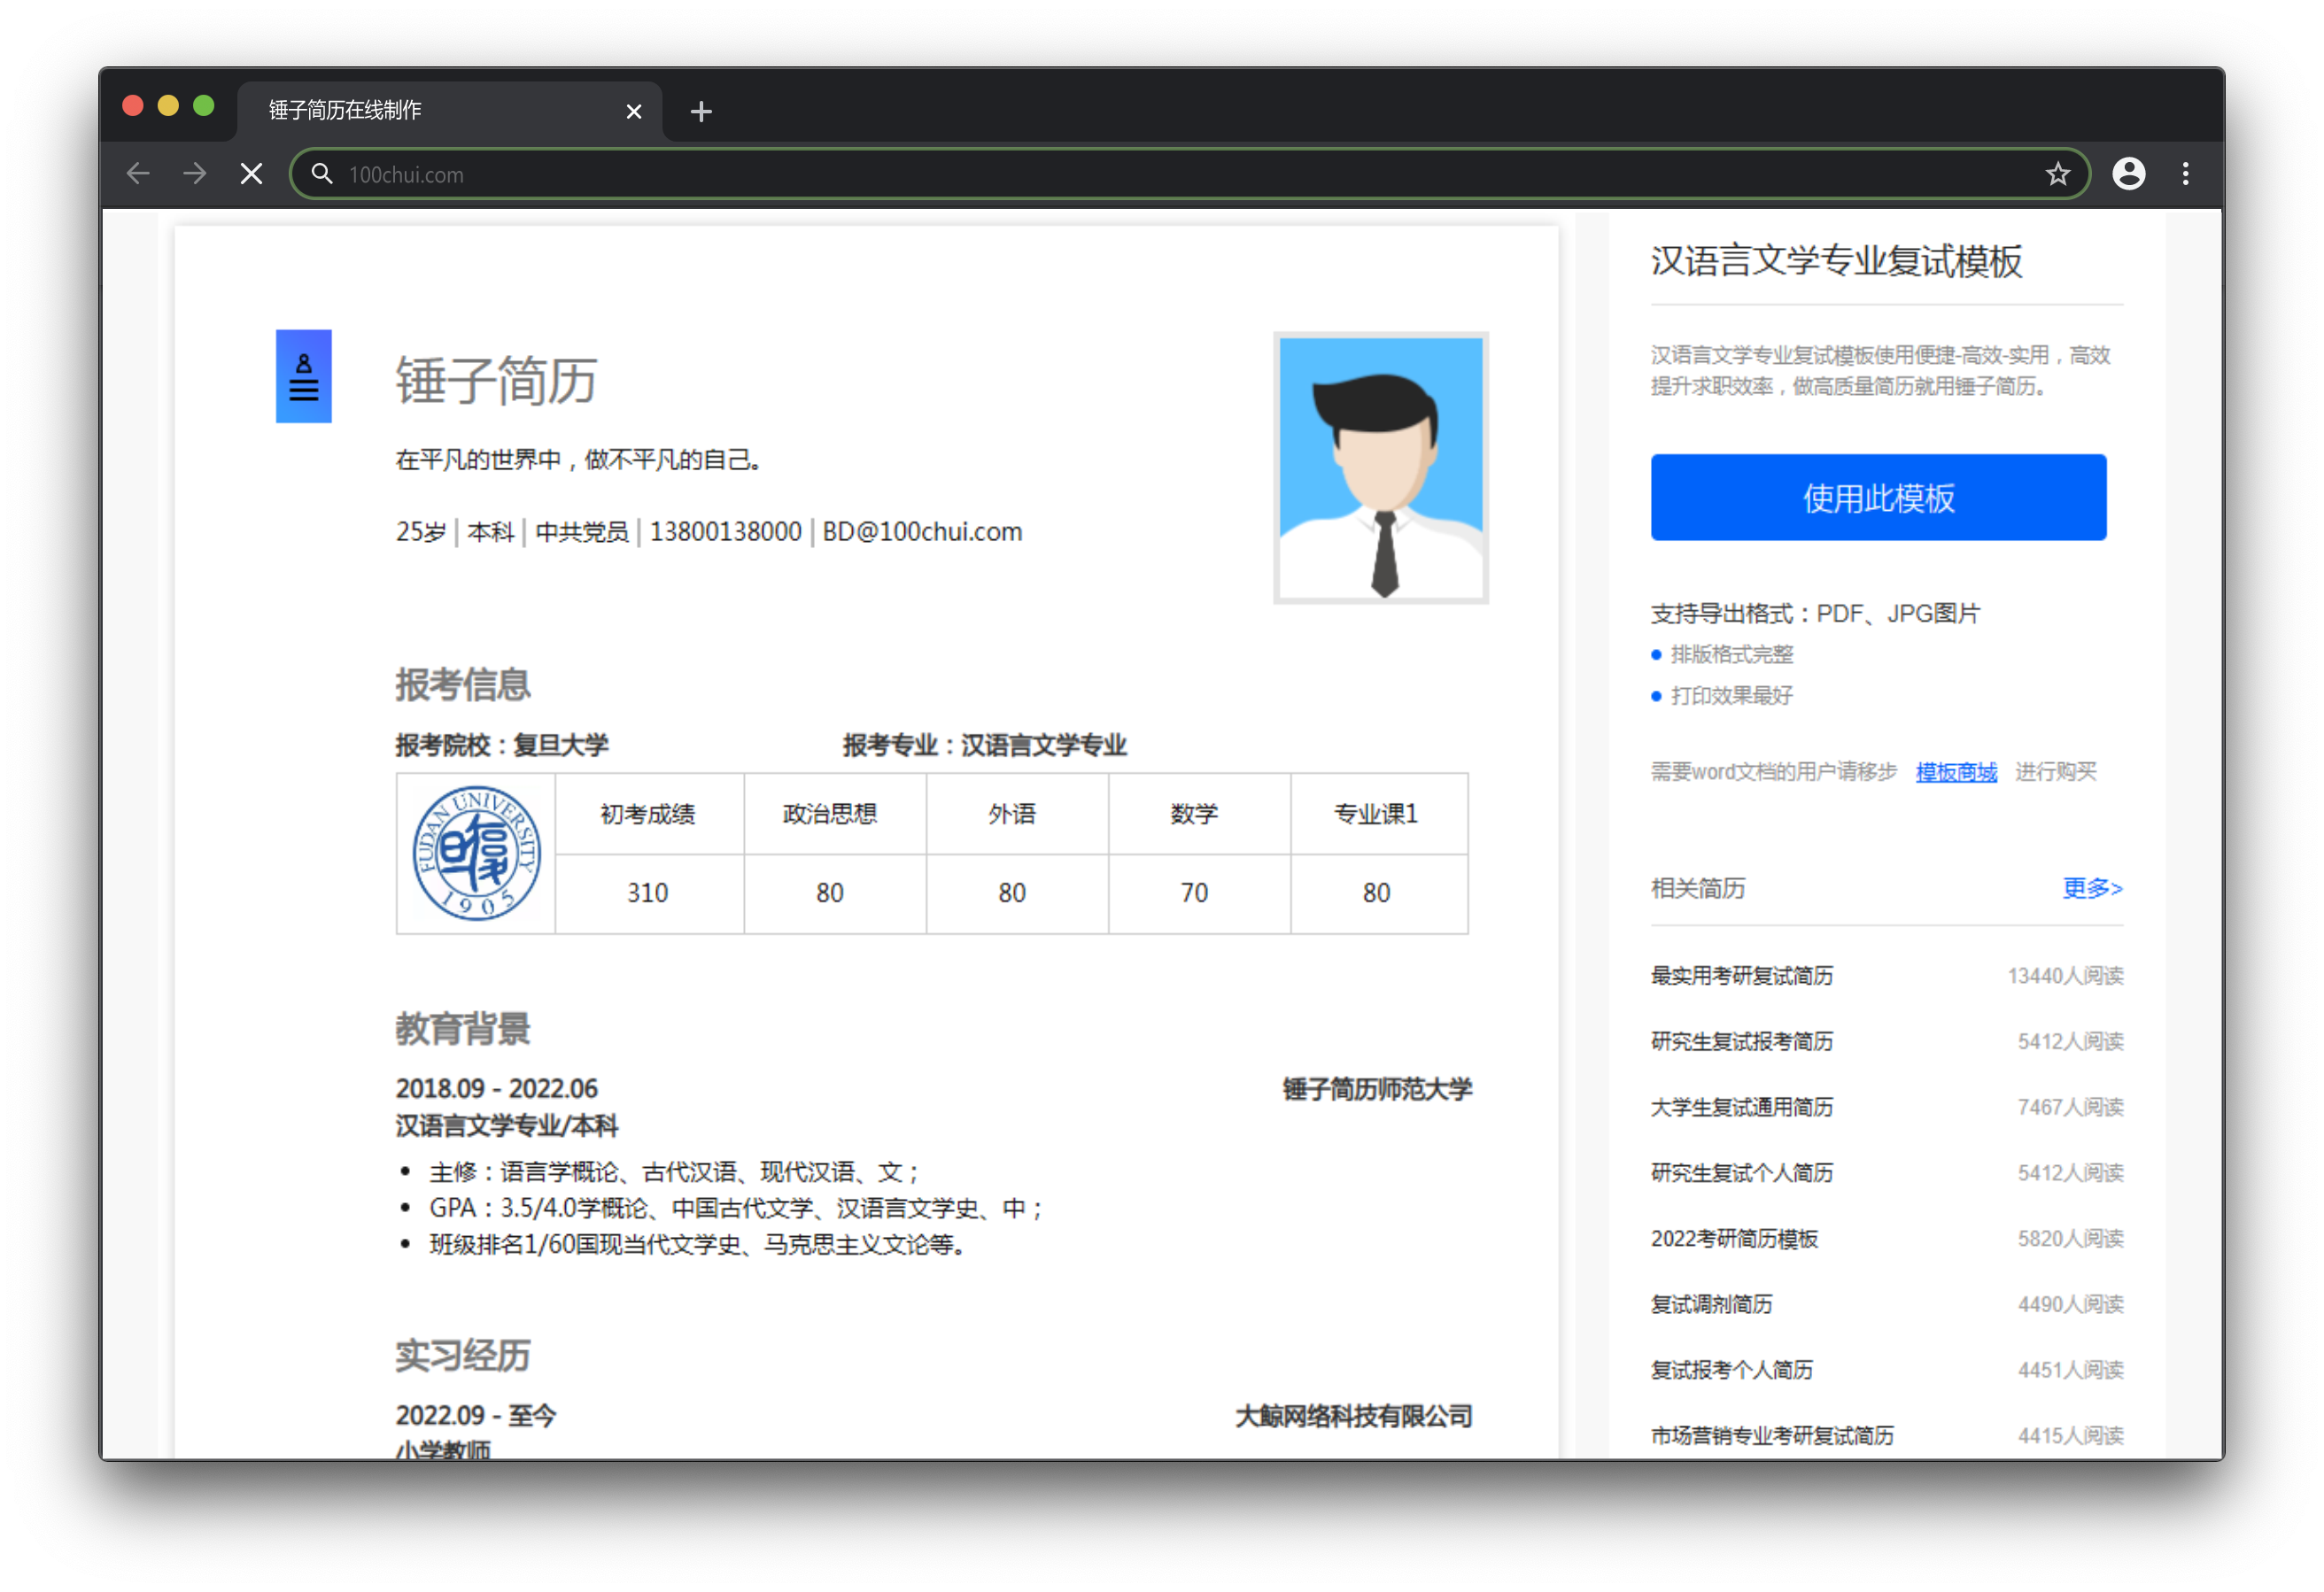Click the 大鲸网络科技有限公司 company name
The height and width of the screenshot is (1592, 2324).
click(x=1354, y=1417)
